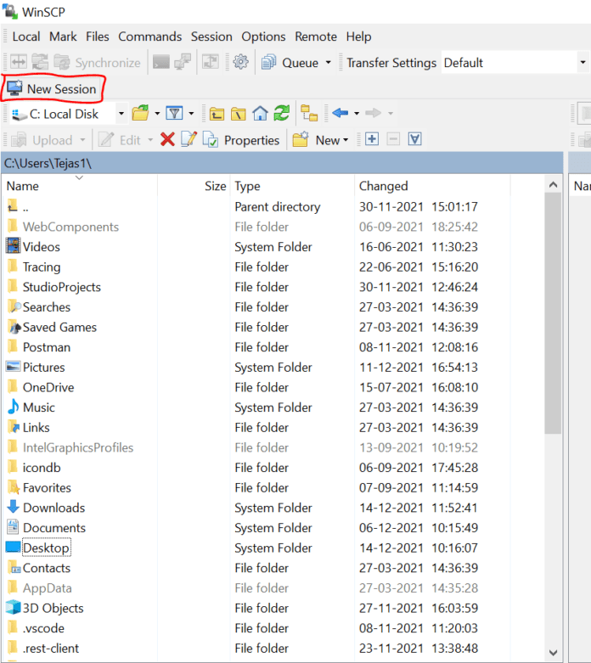This screenshot has width=591, height=663.
Task: Open the Session menu
Action: coord(211,37)
